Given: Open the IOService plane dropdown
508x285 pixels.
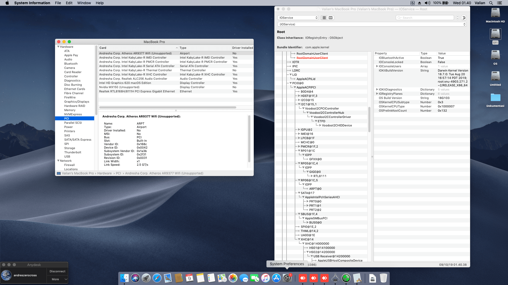Looking at the screenshot, I should coord(298,18).
